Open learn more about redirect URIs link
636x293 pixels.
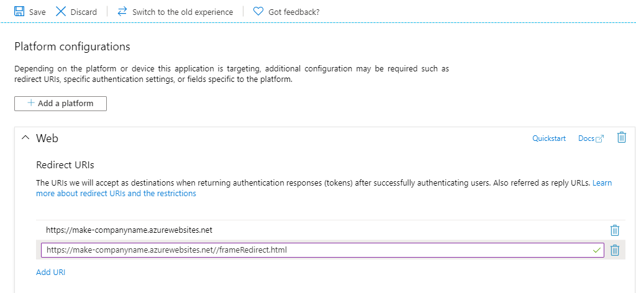(116, 193)
